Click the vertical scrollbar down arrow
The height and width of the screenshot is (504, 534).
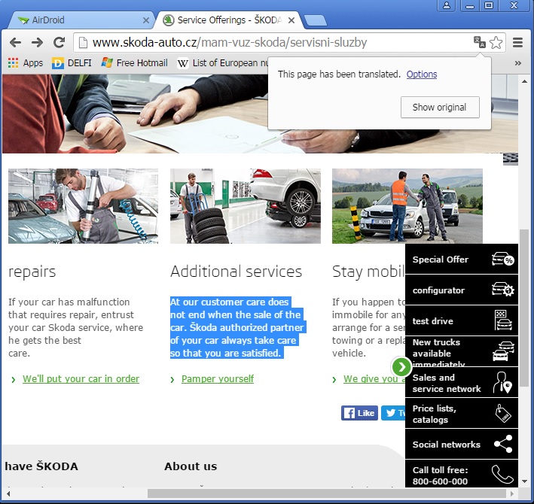pyautogui.click(x=524, y=482)
